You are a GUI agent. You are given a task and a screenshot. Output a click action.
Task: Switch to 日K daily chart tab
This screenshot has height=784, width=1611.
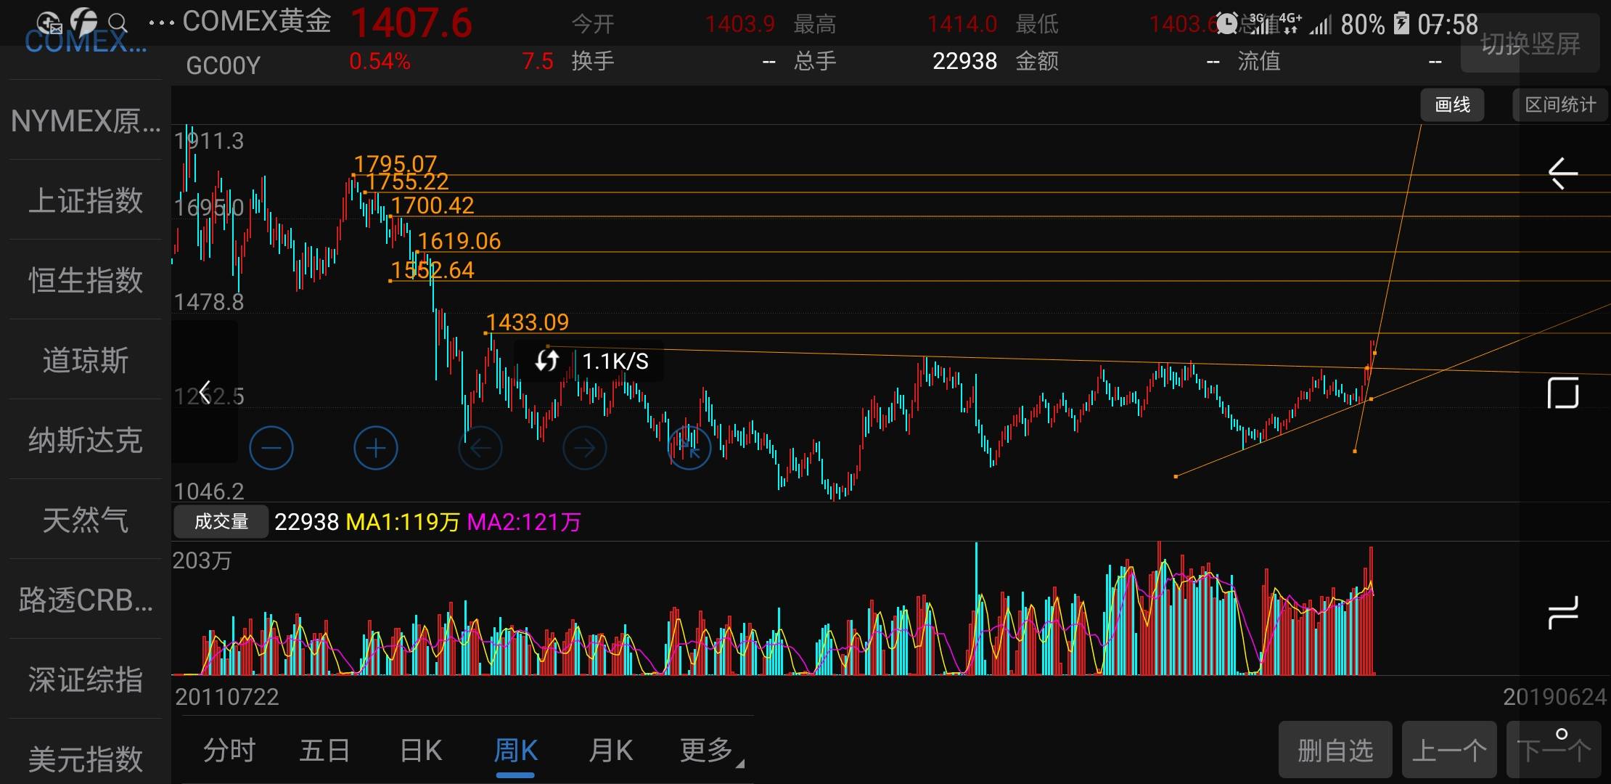[421, 751]
